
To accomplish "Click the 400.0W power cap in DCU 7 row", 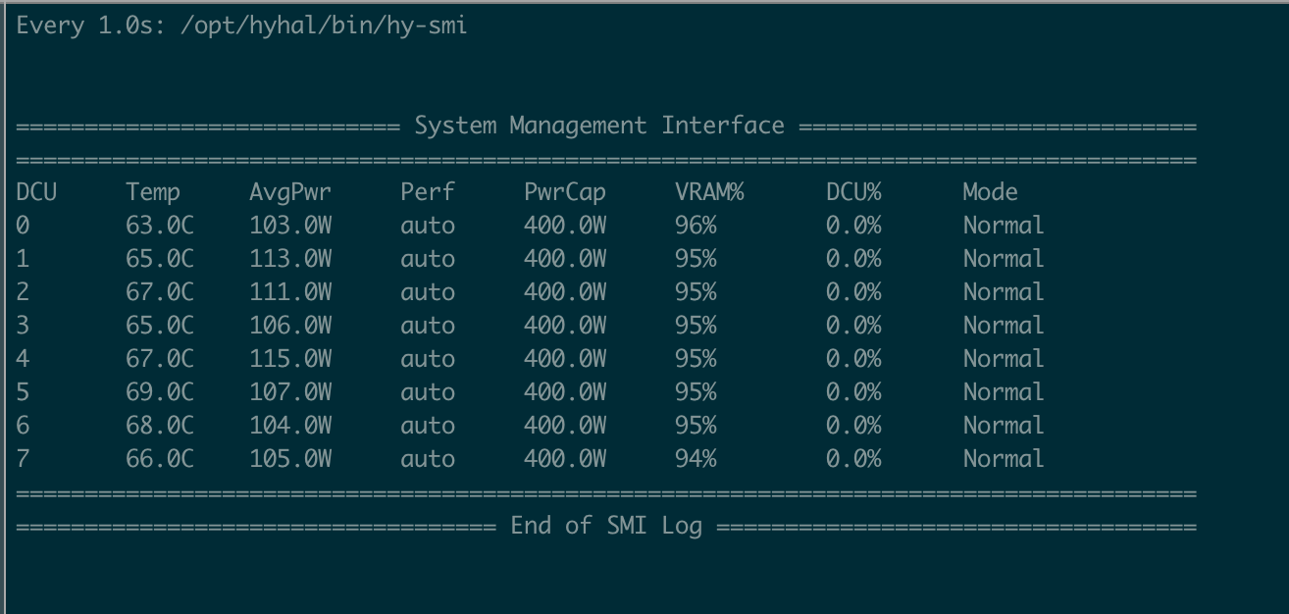I will (565, 459).
